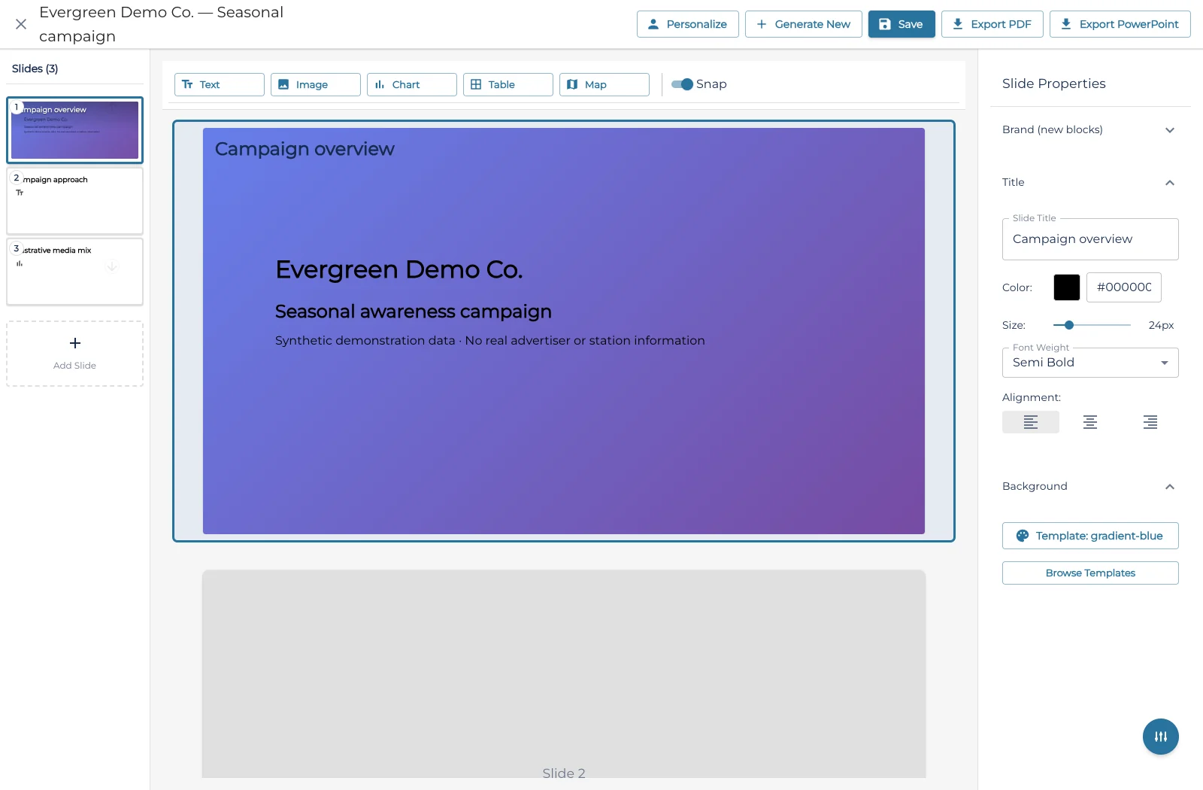Screen dimensions: 1203x790
Task: Click the hex color code field
Action: tap(1123, 287)
